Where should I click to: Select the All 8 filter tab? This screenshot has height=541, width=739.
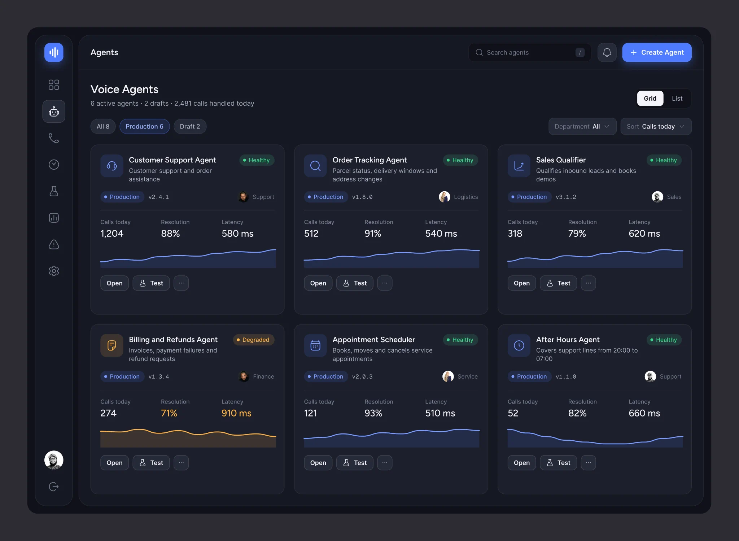(x=103, y=126)
